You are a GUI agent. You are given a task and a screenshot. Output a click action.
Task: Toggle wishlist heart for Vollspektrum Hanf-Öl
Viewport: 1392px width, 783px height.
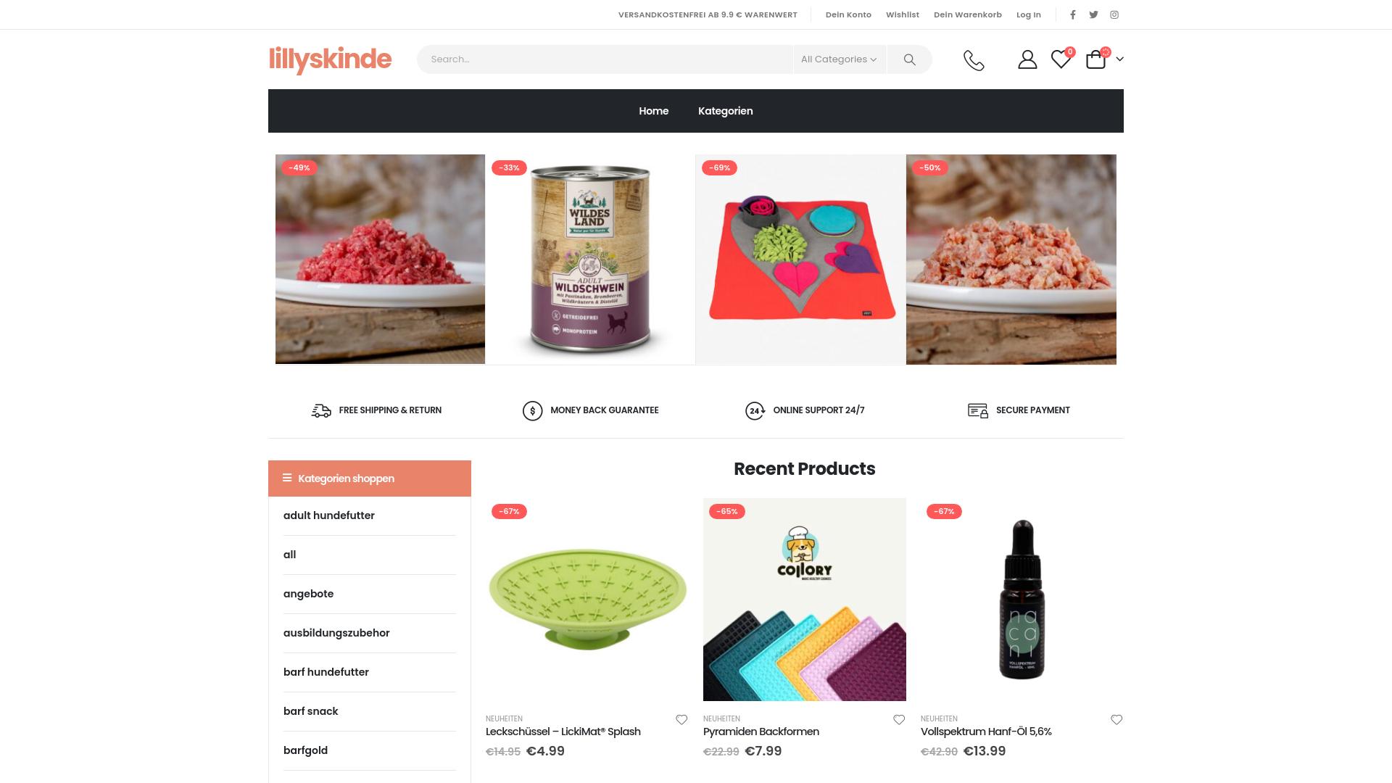tap(1116, 720)
